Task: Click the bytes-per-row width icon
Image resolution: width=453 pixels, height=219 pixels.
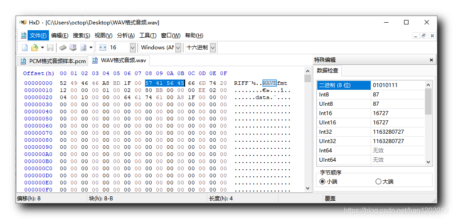Action: point(102,48)
